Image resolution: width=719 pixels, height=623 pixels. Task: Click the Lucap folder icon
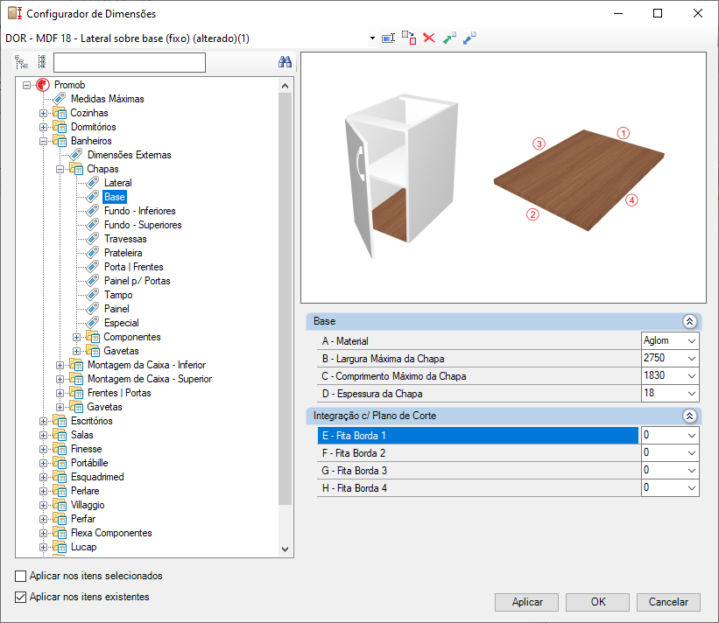click(60, 547)
